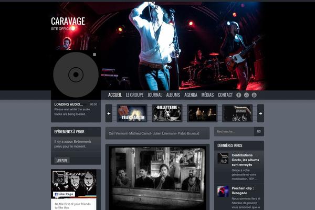The height and width of the screenshot is (210, 315).
Task: Submit search with the GO button
Action: [259, 131]
